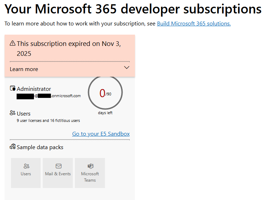265x200 pixels.
Task: Click the Learn more label
Action: (24, 69)
